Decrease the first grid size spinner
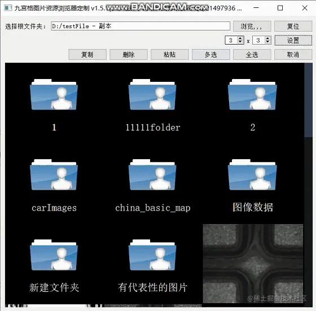Image resolution: width=316 pixels, height=311 pixels. click(240, 42)
